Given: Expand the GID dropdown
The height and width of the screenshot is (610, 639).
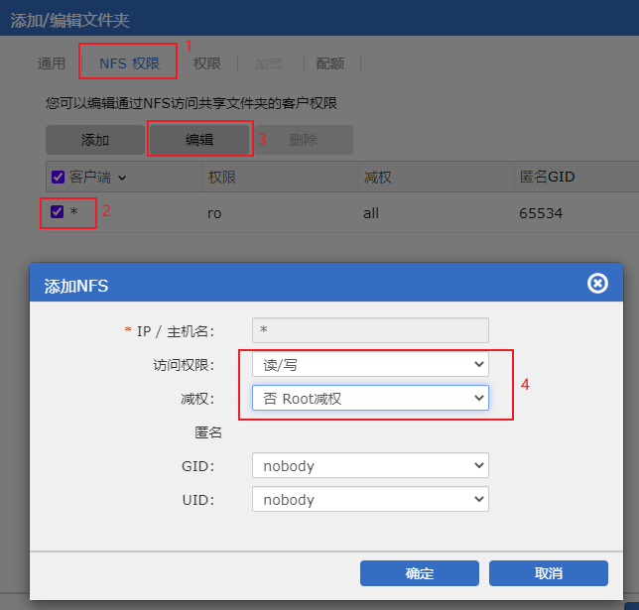Looking at the screenshot, I should pos(370,466).
